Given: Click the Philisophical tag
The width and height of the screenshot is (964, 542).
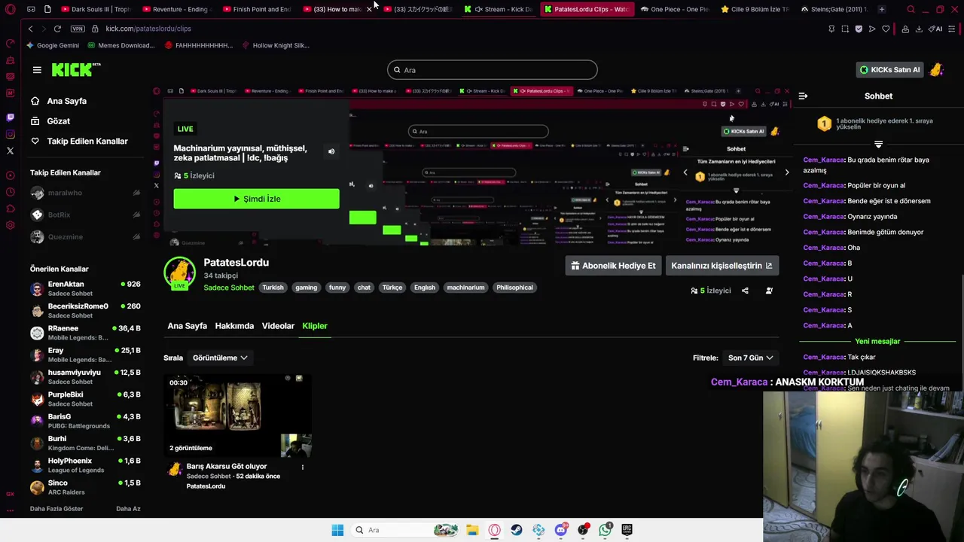Looking at the screenshot, I should pos(514,288).
